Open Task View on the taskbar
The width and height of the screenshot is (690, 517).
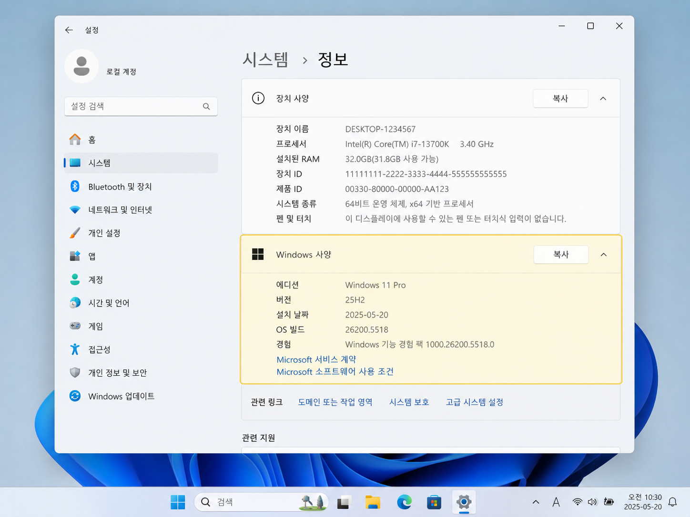click(x=344, y=502)
